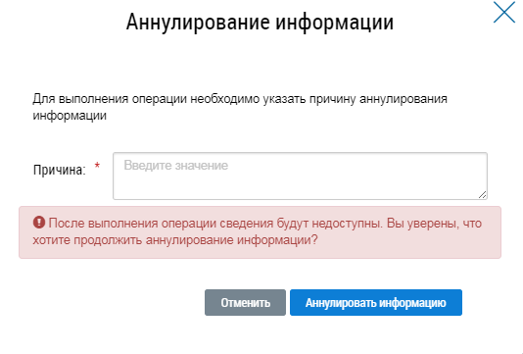Image resolution: width=523 pixels, height=354 pixels.
Task: Click the text area corner grip handle
Action: point(482,195)
